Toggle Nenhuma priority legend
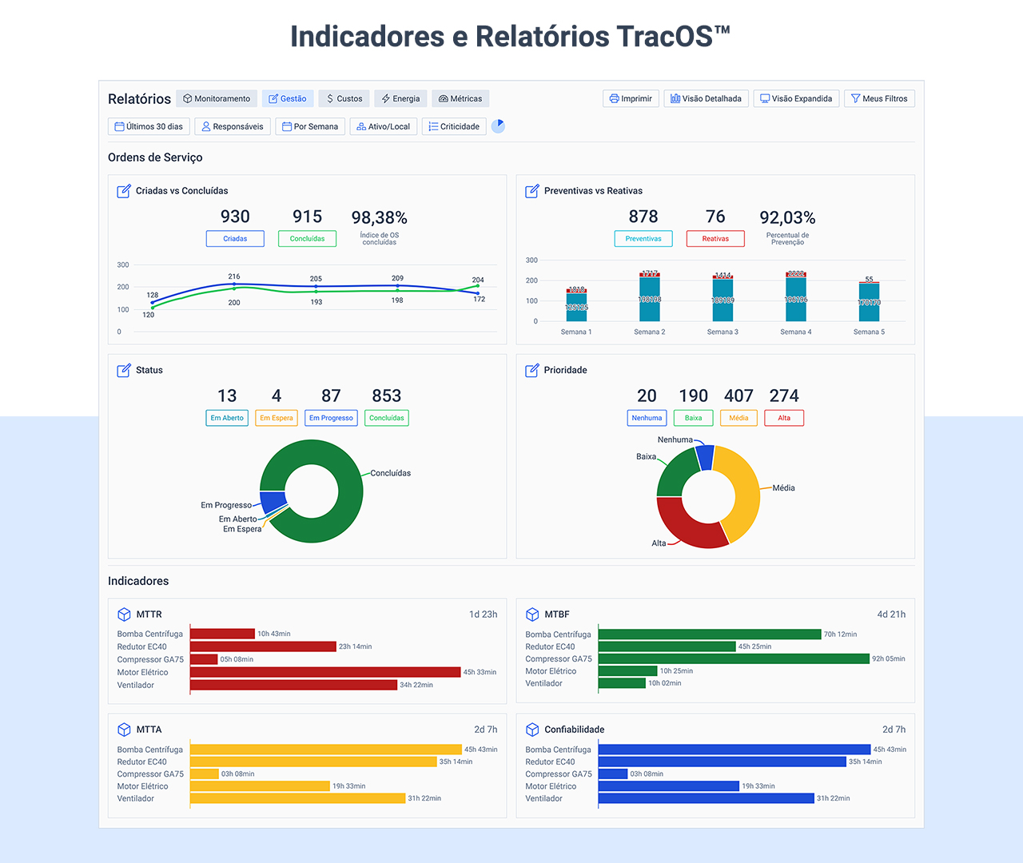 [x=647, y=418]
